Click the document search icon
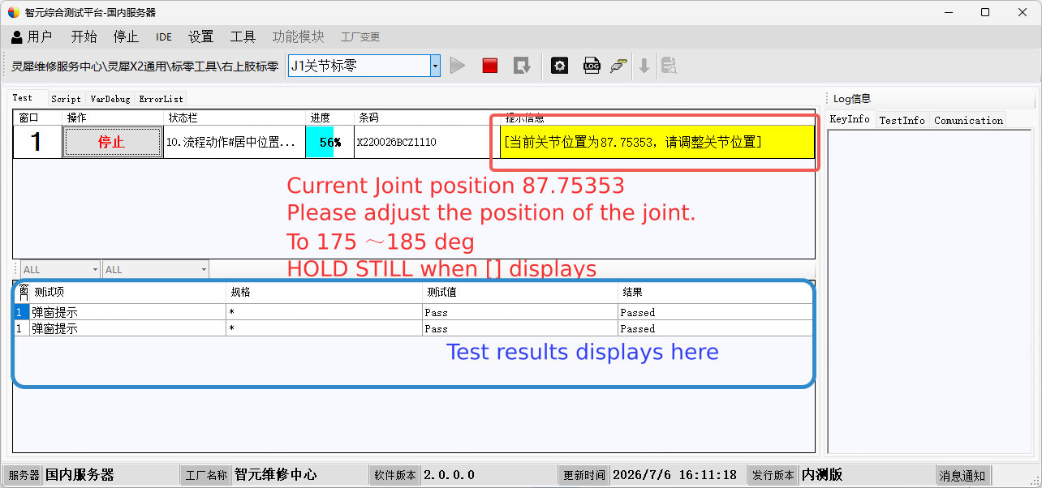 669,66
